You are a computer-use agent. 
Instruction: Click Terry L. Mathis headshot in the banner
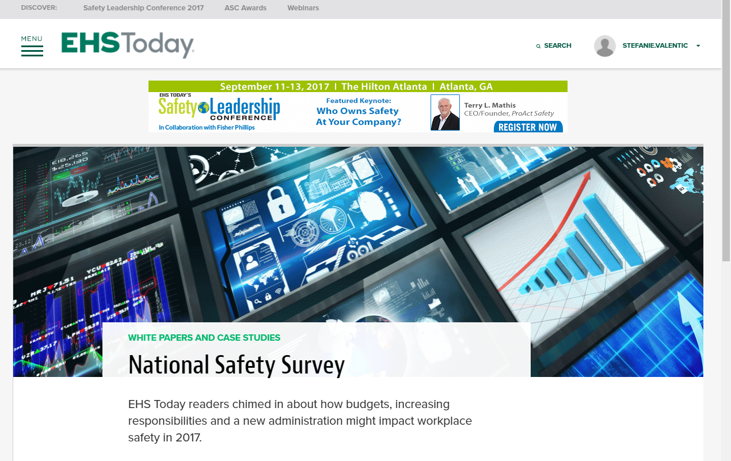tap(445, 112)
